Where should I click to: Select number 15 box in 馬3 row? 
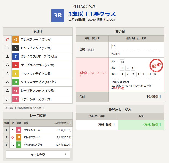pyautogui.click(x=155, y=75)
